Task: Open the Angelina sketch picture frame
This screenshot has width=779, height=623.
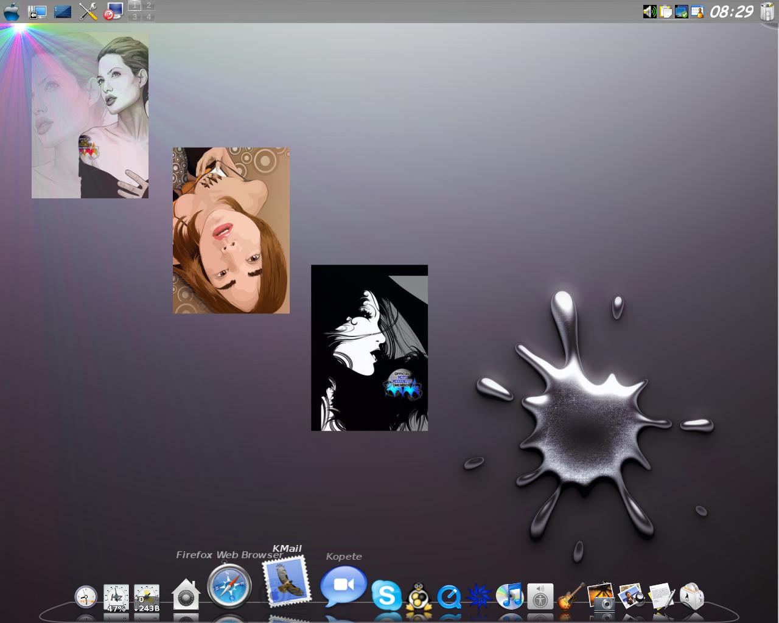Action: (90, 116)
